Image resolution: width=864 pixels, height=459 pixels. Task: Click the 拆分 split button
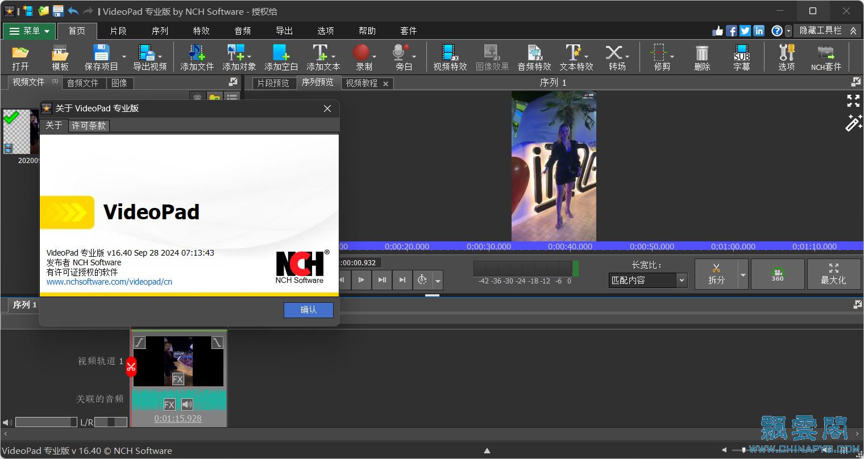coord(716,274)
